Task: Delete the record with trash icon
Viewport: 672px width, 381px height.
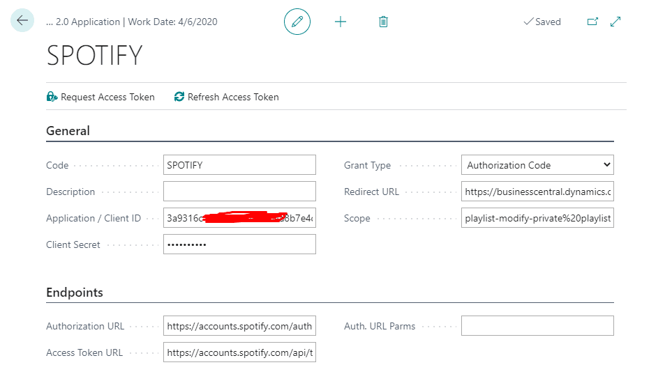Action: tap(383, 22)
